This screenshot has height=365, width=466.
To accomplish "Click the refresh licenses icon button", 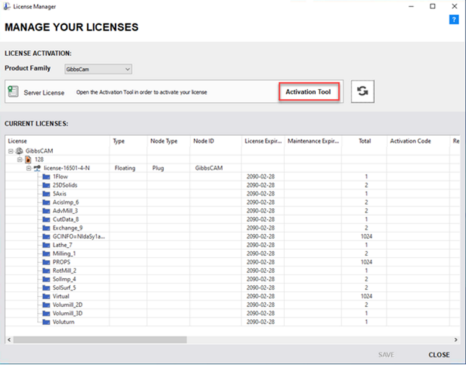I will click(362, 91).
